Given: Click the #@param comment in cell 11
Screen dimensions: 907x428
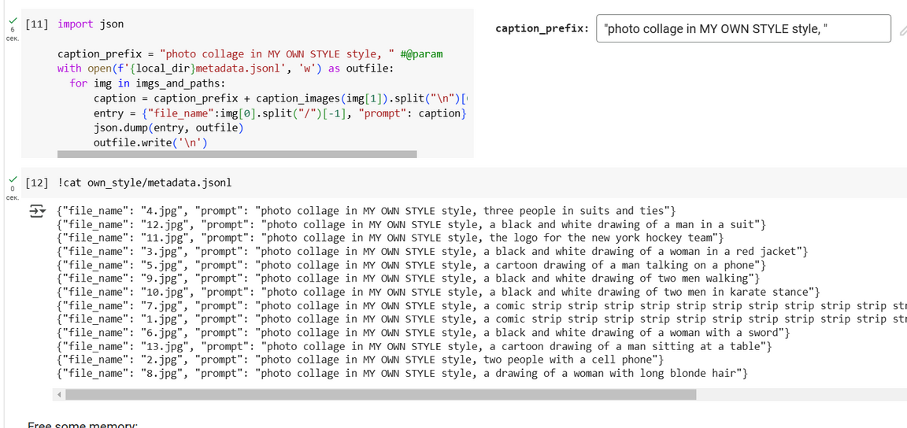Looking at the screenshot, I should point(421,53).
